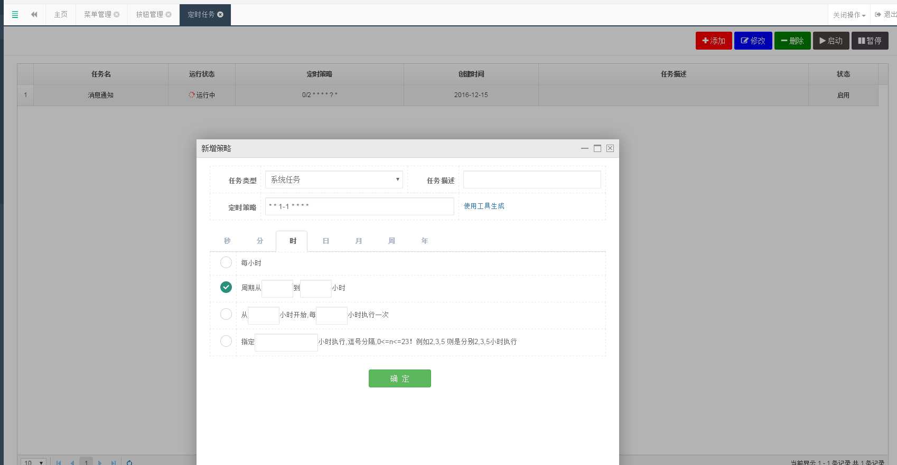Switch to the 分 tab
The height and width of the screenshot is (465, 897).
pyautogui.click(x=260, y=241)
